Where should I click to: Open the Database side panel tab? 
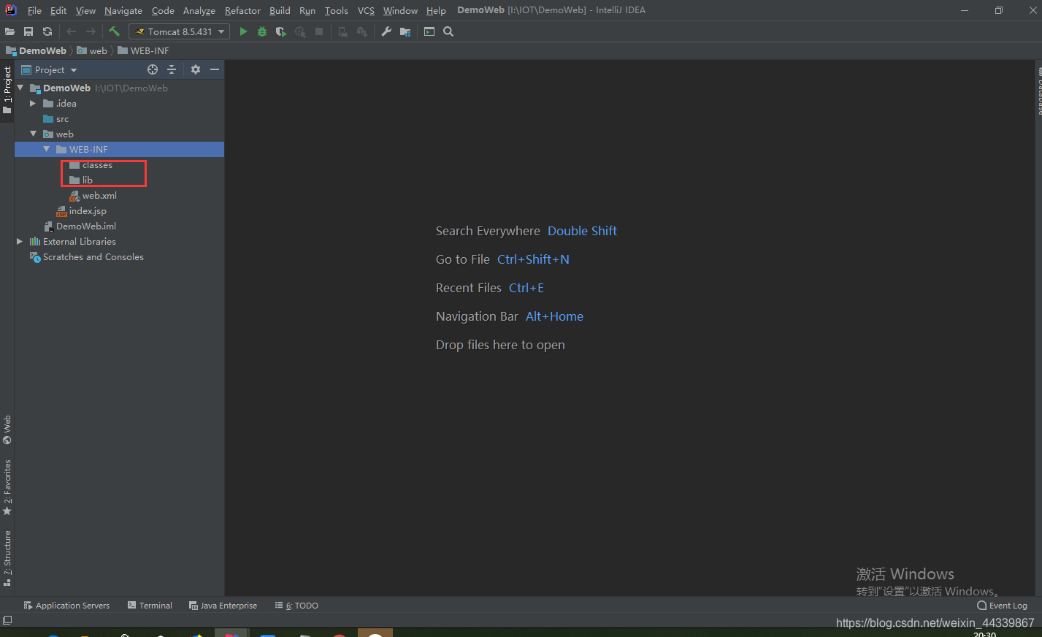[1039, 91]
